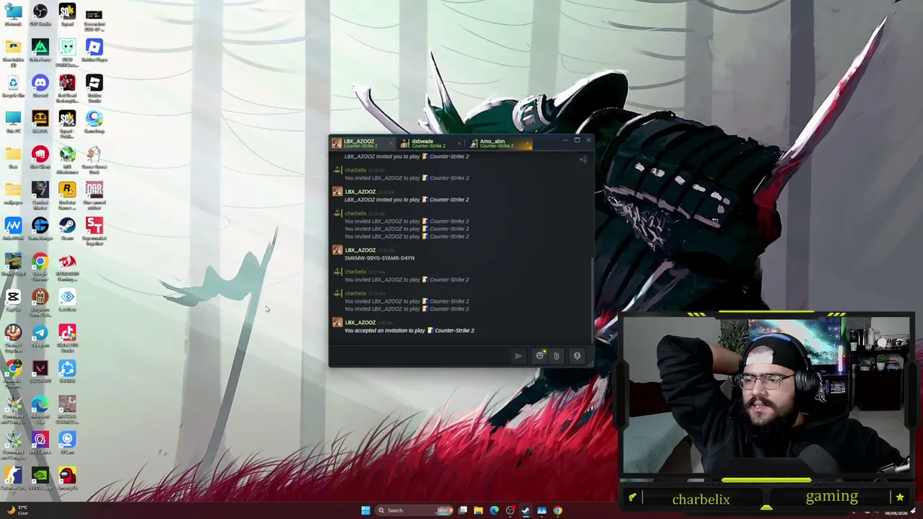Screen dimensions: 923x519
Task: Click the chat history scrollbar
Action: tap(592, 299)
